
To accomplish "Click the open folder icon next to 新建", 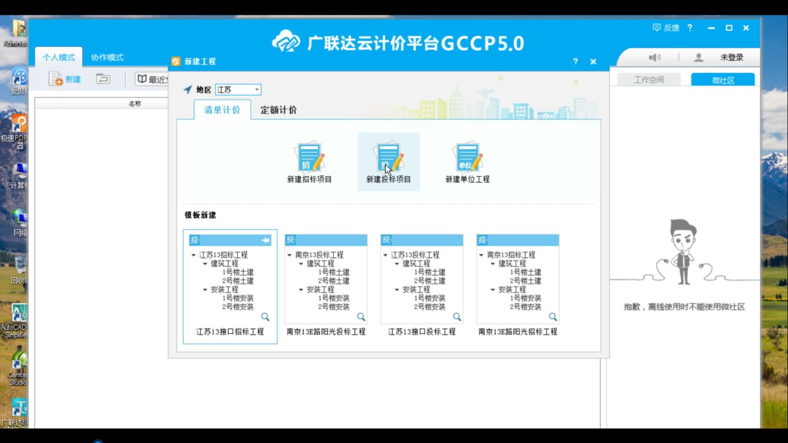I will coord(103,79).
